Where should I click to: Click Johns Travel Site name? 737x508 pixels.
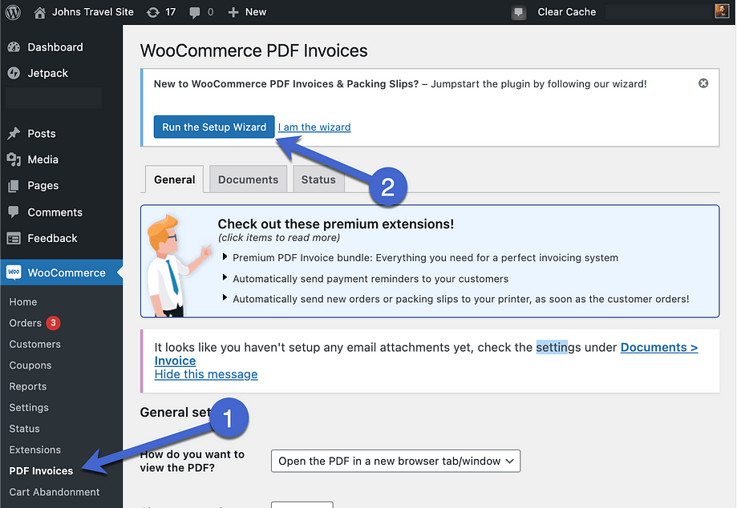click(x=92, y=12)
